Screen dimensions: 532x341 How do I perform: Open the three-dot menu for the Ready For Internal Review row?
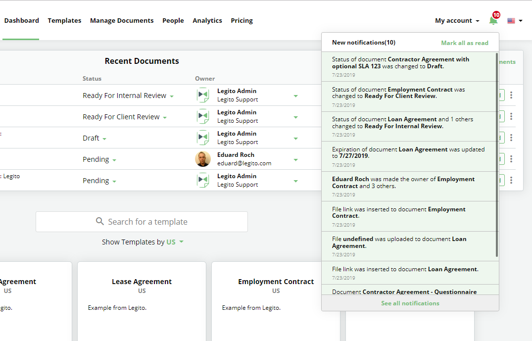511,95
